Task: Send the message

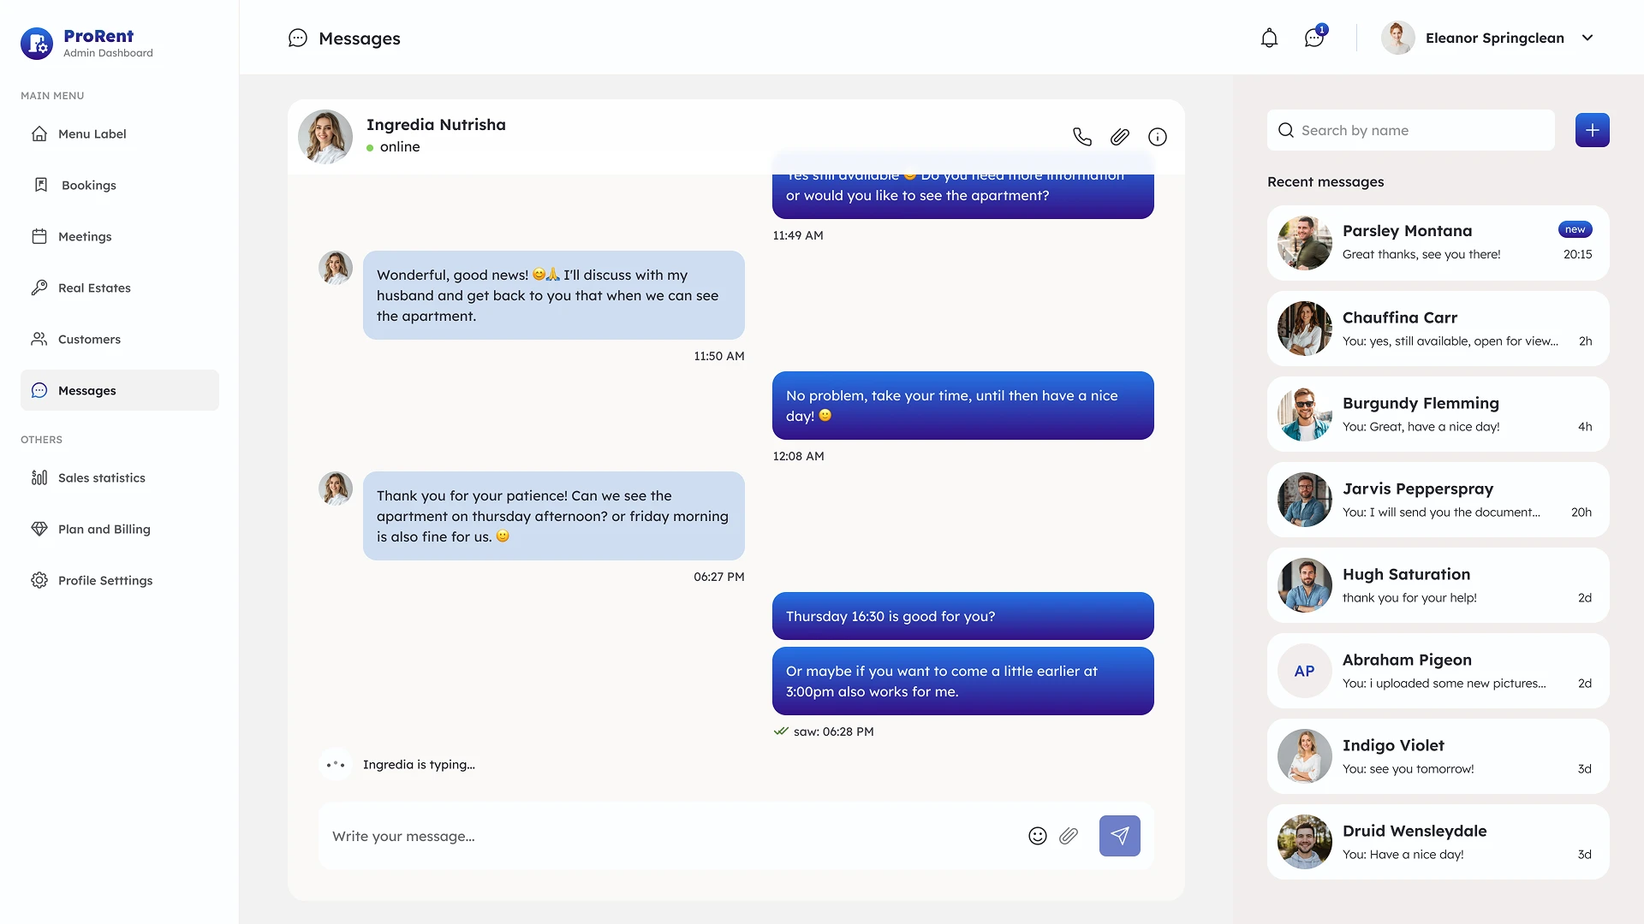Action: pos(1119,836)
